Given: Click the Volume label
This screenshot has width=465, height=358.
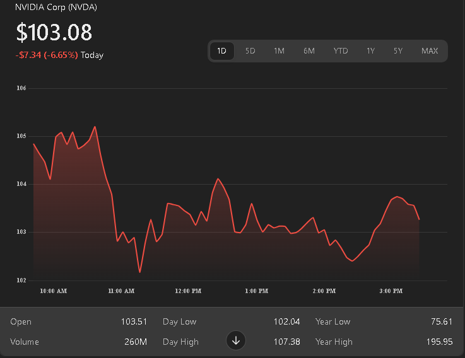Looking at the screenshot, I should 25,342.
